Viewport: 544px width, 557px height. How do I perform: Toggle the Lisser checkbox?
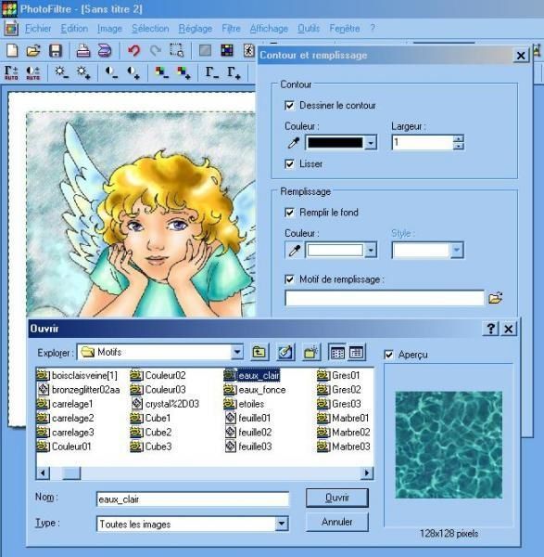coord(289,163)
